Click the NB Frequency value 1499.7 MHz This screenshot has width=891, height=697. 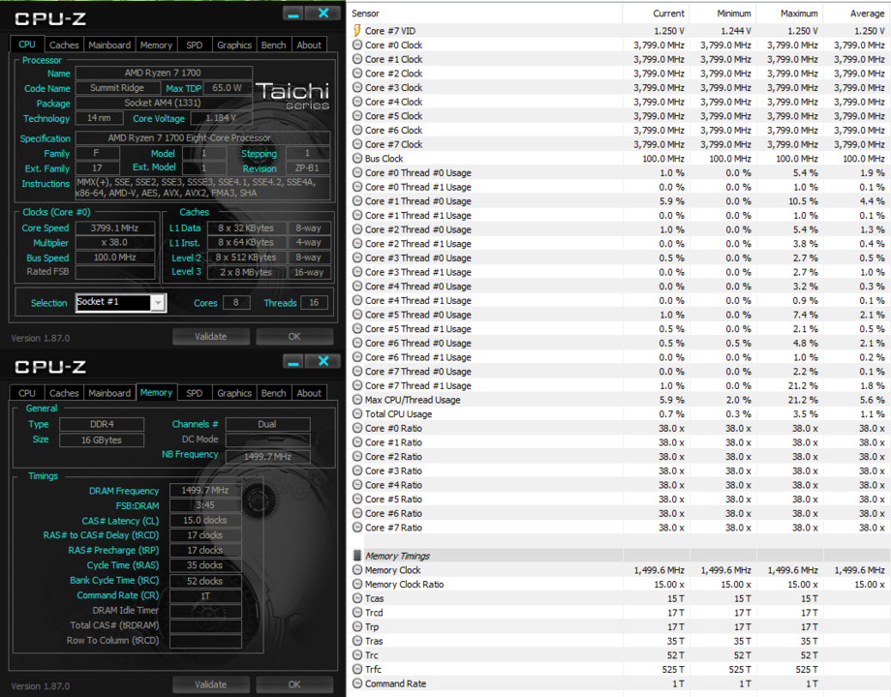267,457
